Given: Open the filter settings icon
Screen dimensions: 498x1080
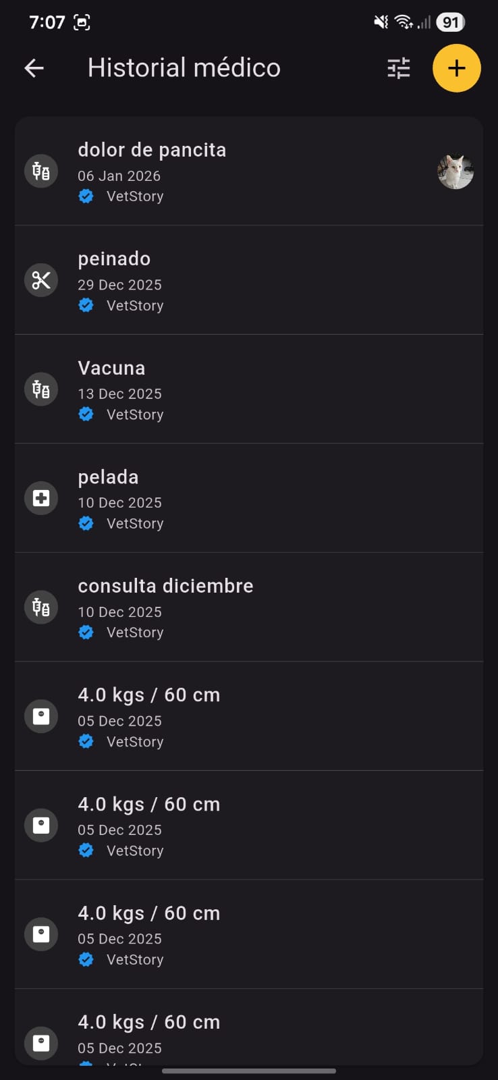Looking at the screenshot, I should 399,68.
